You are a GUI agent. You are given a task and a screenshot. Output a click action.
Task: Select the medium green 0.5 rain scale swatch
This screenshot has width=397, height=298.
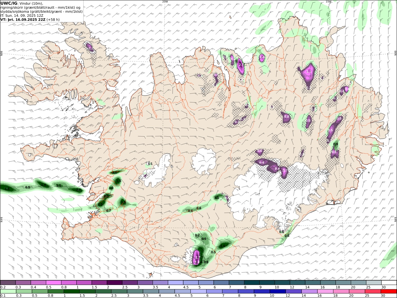point(40,291)
